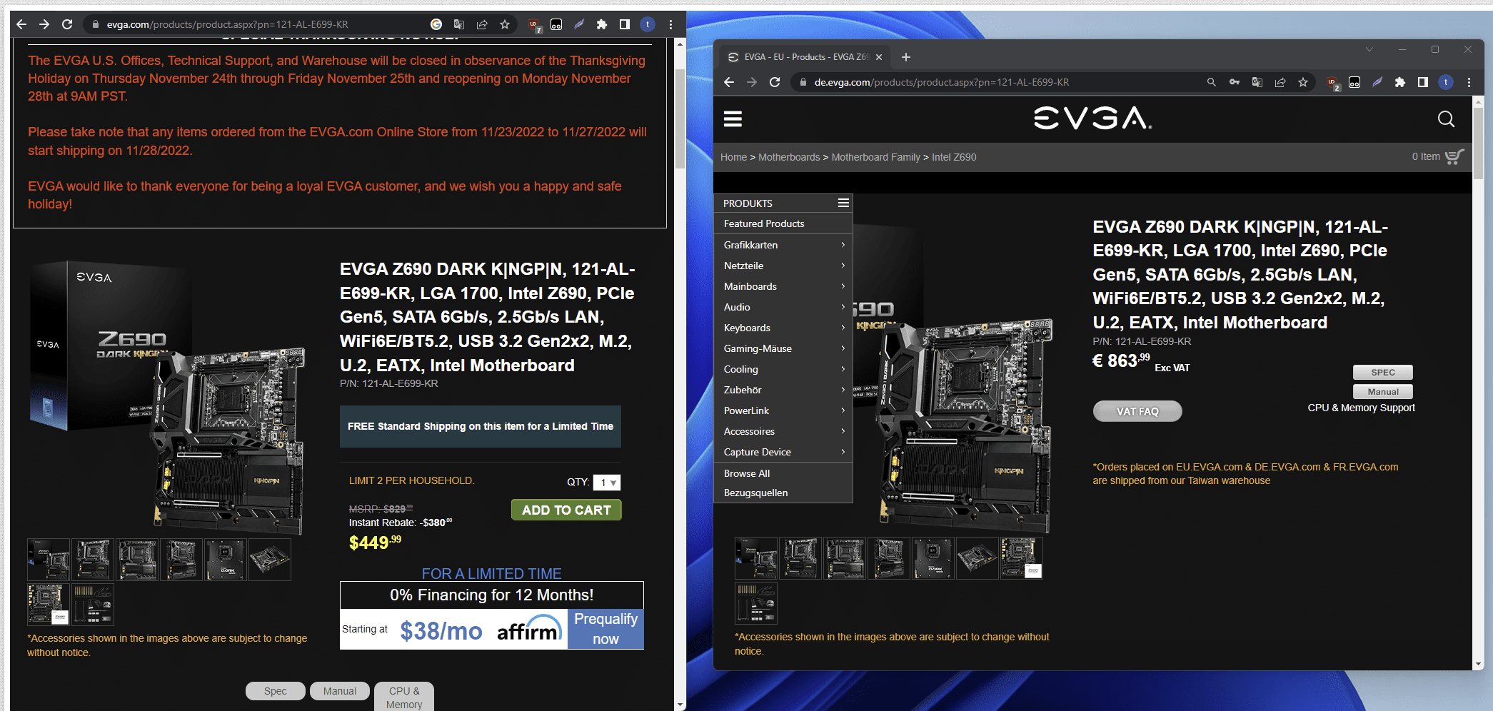This screenshot has width=1493, height=711.
Task: Open Chrome menu dots in right window
Action: 1469,82
